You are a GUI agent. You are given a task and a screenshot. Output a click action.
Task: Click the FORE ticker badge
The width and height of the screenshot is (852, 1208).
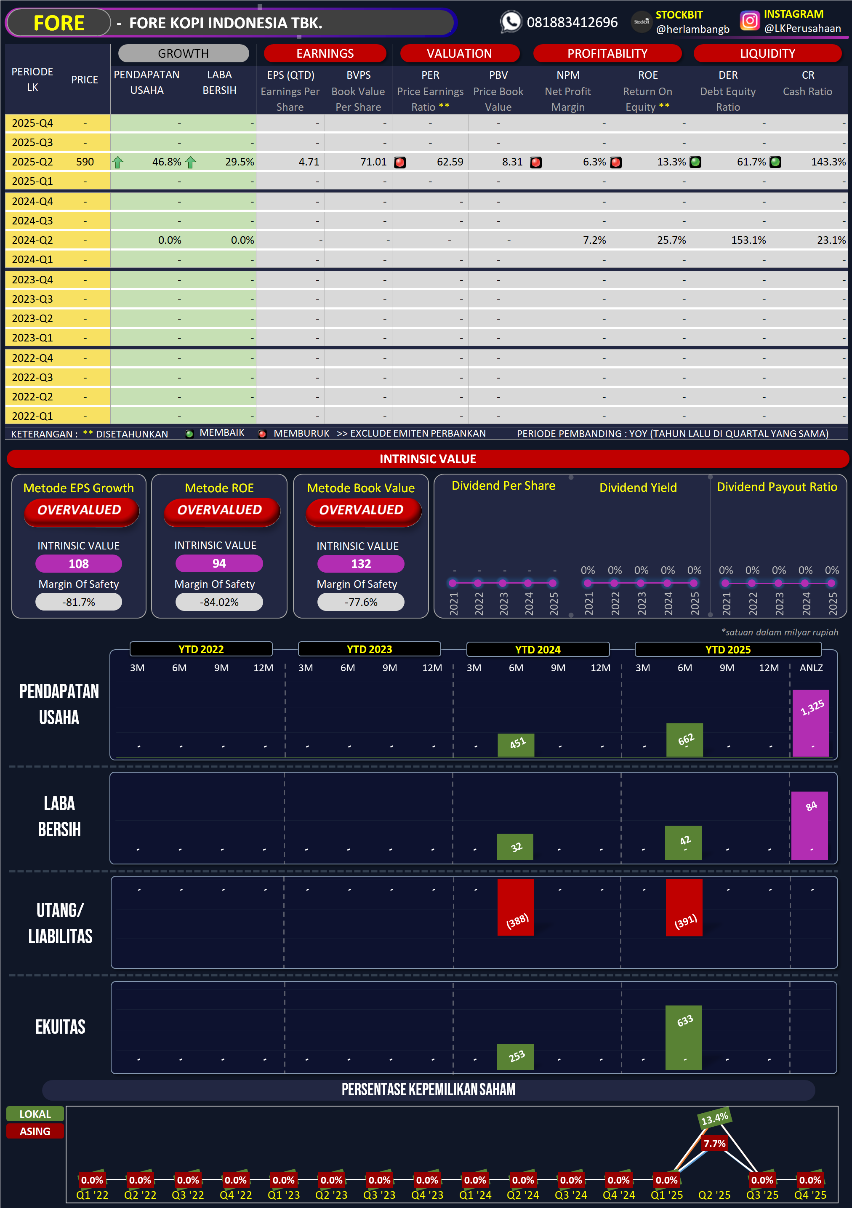point(59,23)
